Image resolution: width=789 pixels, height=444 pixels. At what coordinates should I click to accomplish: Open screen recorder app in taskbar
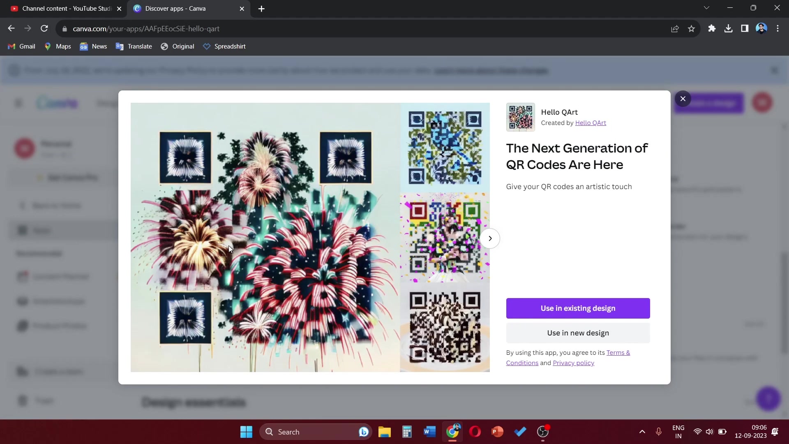pyautogui.click(x=543, y=432)
